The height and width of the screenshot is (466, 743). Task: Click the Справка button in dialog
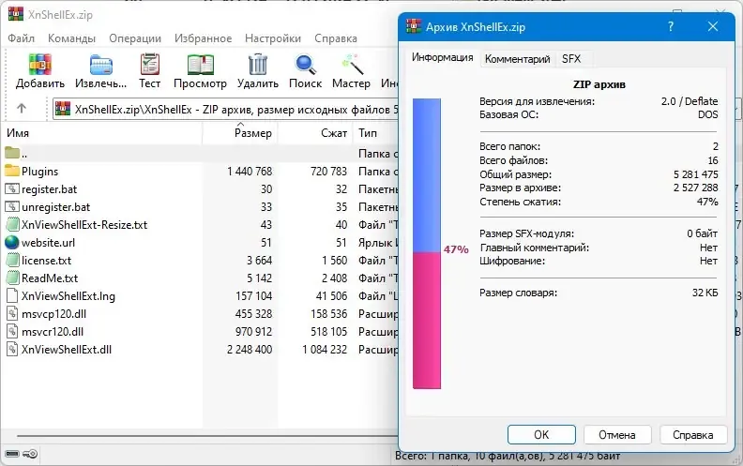[692, 434]
